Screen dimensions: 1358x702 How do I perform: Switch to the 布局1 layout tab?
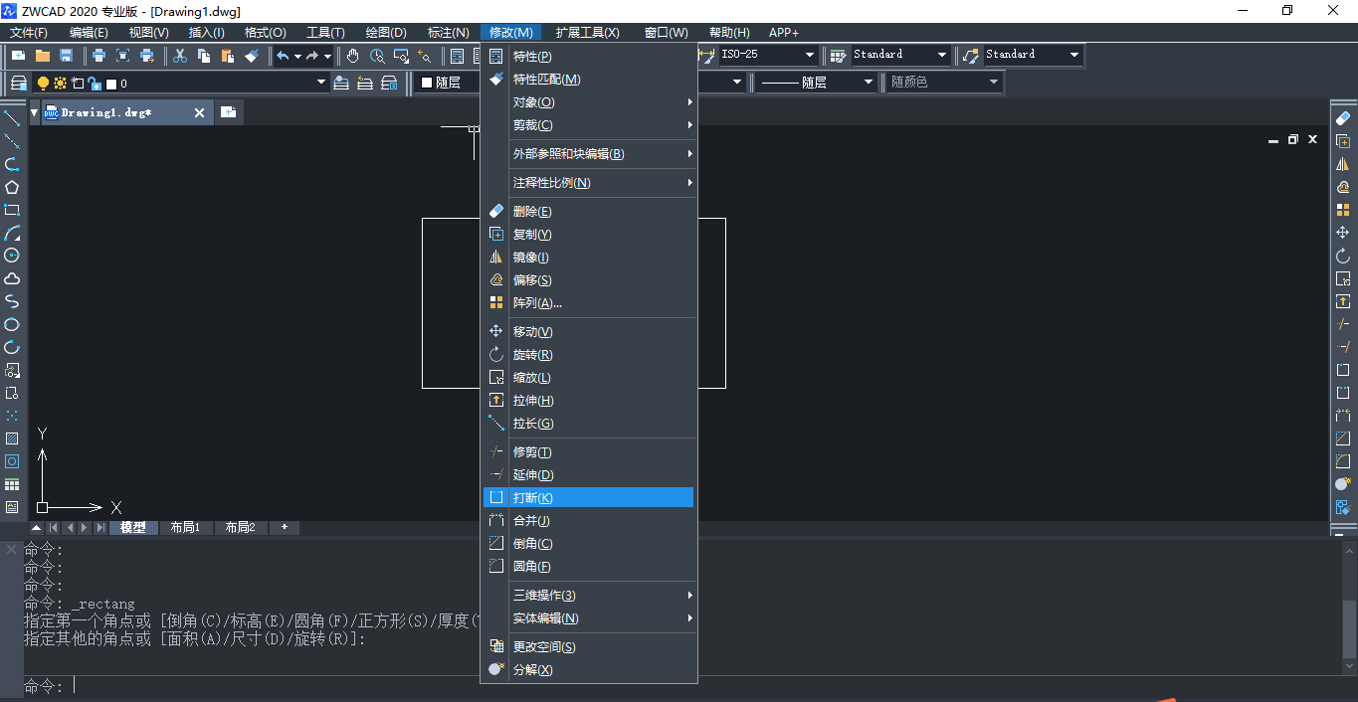click(x=185, y=528)
